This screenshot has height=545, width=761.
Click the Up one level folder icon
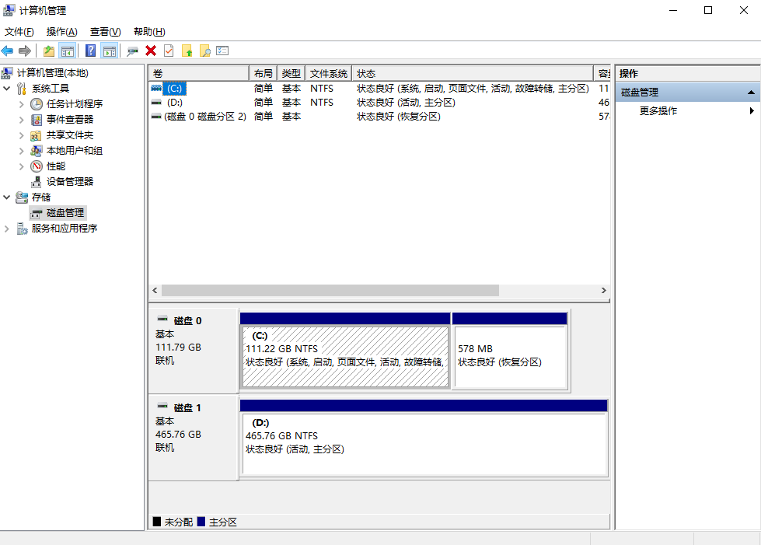pos(49,51)
